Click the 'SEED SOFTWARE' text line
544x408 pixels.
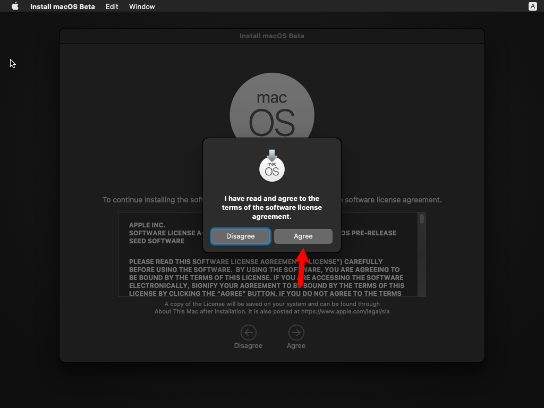[157, 241]
